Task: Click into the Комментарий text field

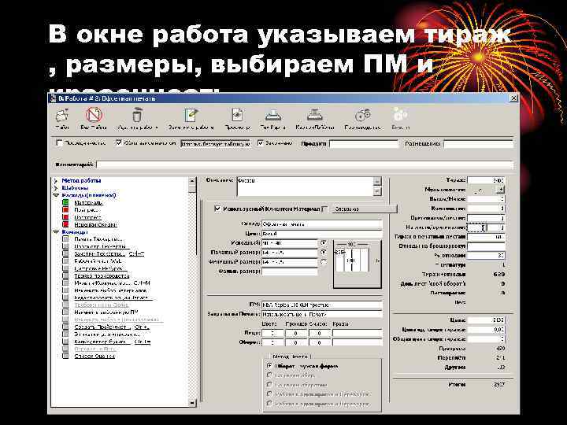Action: pos(305,164)
